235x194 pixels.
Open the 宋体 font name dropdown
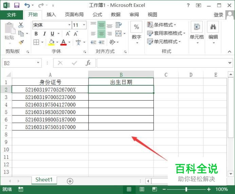(69, 25)
